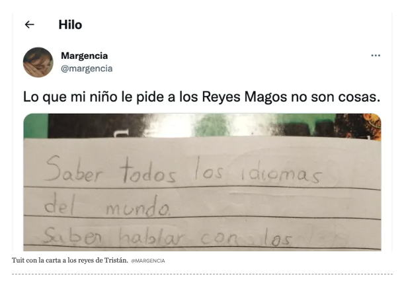The width and height of the screenshot is (404, 289).
Task: Click the green book cover strip atop photo
Action: click(x=202, y=126)
